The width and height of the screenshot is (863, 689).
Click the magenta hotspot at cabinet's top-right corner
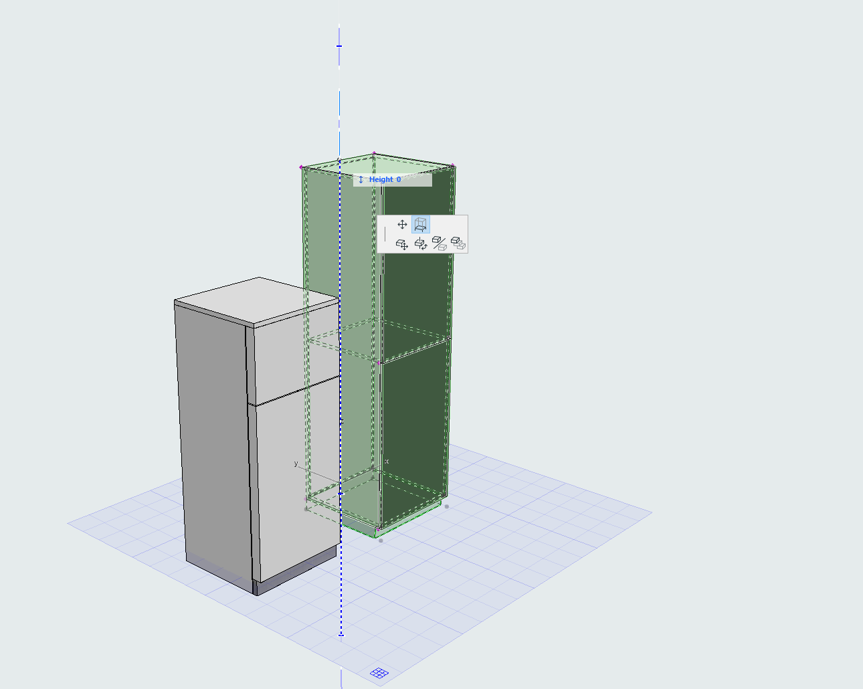tap(453, 166)
